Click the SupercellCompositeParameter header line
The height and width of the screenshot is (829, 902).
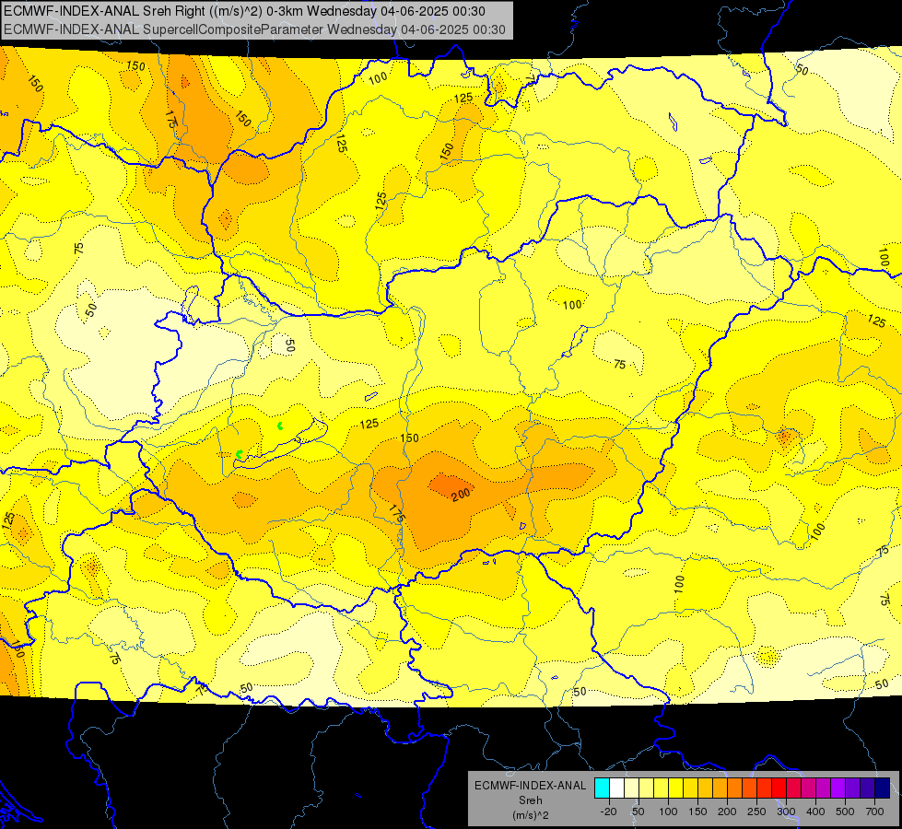click(255, 29)
